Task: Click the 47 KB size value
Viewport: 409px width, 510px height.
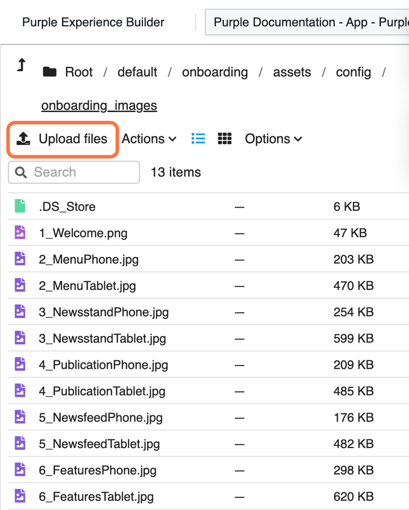Action: tap(350, 233)
